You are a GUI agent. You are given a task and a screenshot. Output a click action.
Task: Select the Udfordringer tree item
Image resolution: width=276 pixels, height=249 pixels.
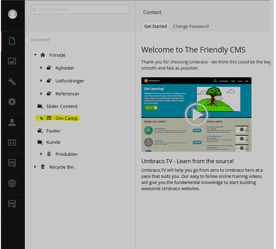coord(70,81)
